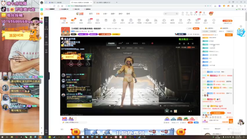Screen dimensions: 247x139
Task: Open the 直播 navigation item
Action: point(98,14)
